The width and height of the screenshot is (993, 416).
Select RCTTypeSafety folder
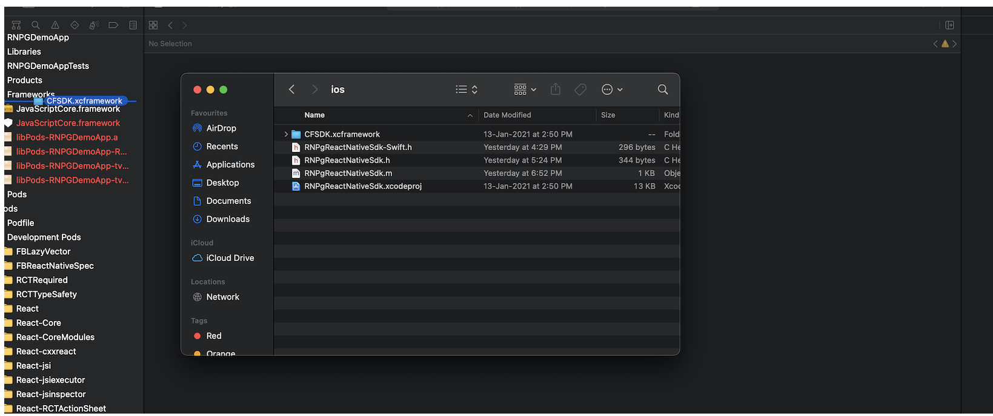point(46,294)
